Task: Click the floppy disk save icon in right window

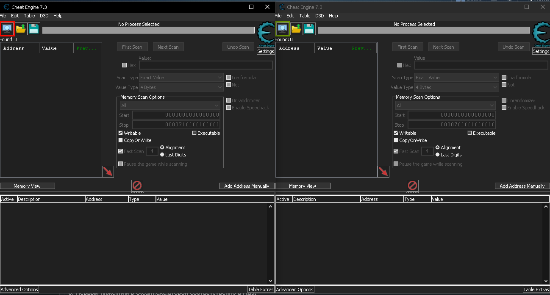Action: click(x=309, y=29)
